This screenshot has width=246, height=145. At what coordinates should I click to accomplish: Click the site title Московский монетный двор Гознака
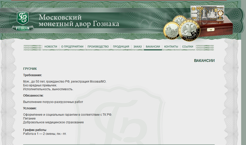(x=79, y=21)
